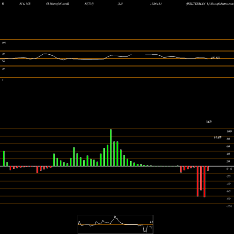Screen dimensions: 234x234
Task: Click the MunafaSutra.com title text
Action: click(x=222, y=4)
